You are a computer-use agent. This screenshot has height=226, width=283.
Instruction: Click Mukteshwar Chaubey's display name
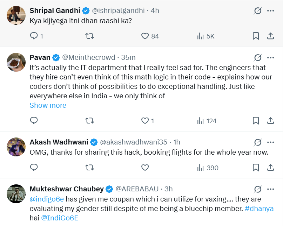click(x=67, y=189)
